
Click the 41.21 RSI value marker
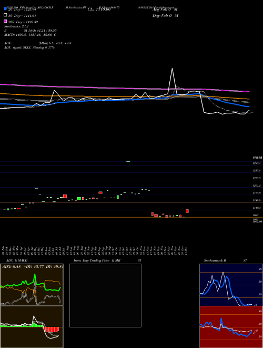(x=255, y=332)
